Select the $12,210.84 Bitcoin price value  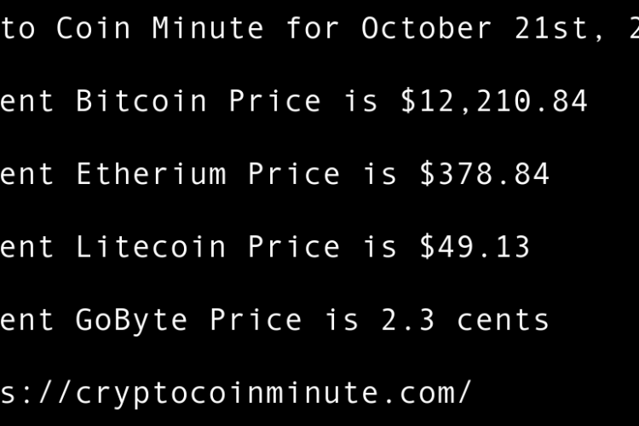494,101
